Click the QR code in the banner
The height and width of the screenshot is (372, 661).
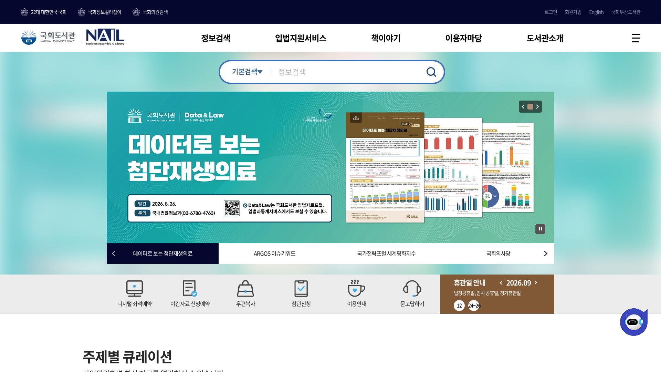(232, 208)
